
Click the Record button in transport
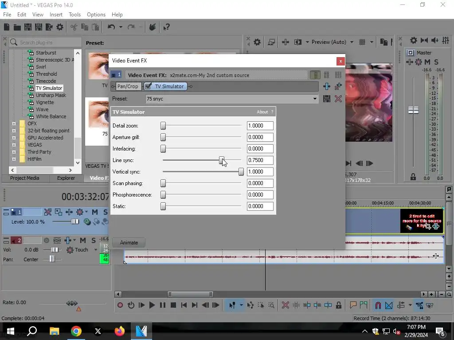[x=120, y=305]
